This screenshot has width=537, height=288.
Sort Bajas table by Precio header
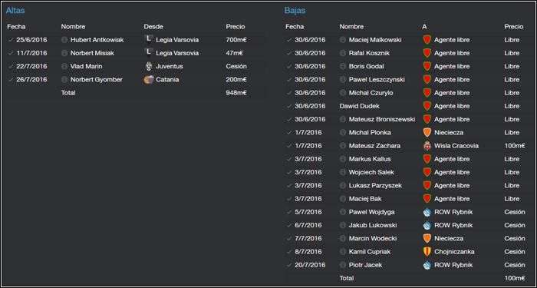(x=514, y=26)
